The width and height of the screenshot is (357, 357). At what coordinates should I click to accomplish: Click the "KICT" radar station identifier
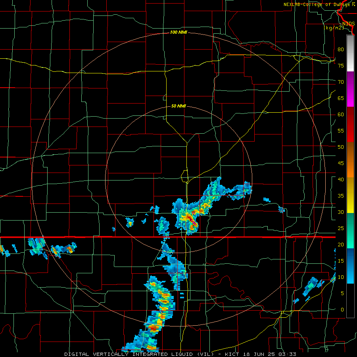click(232, 354)
